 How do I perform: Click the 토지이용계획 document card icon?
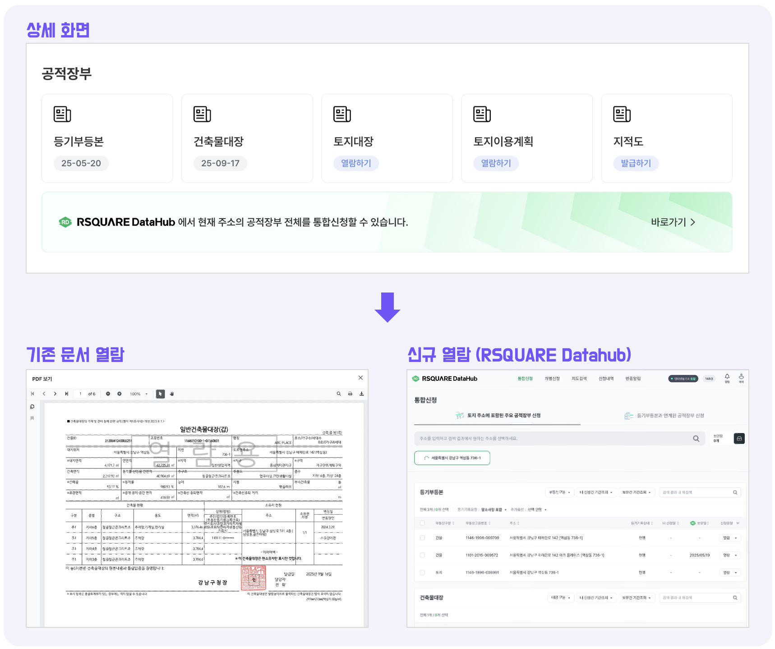coord(482,114)
